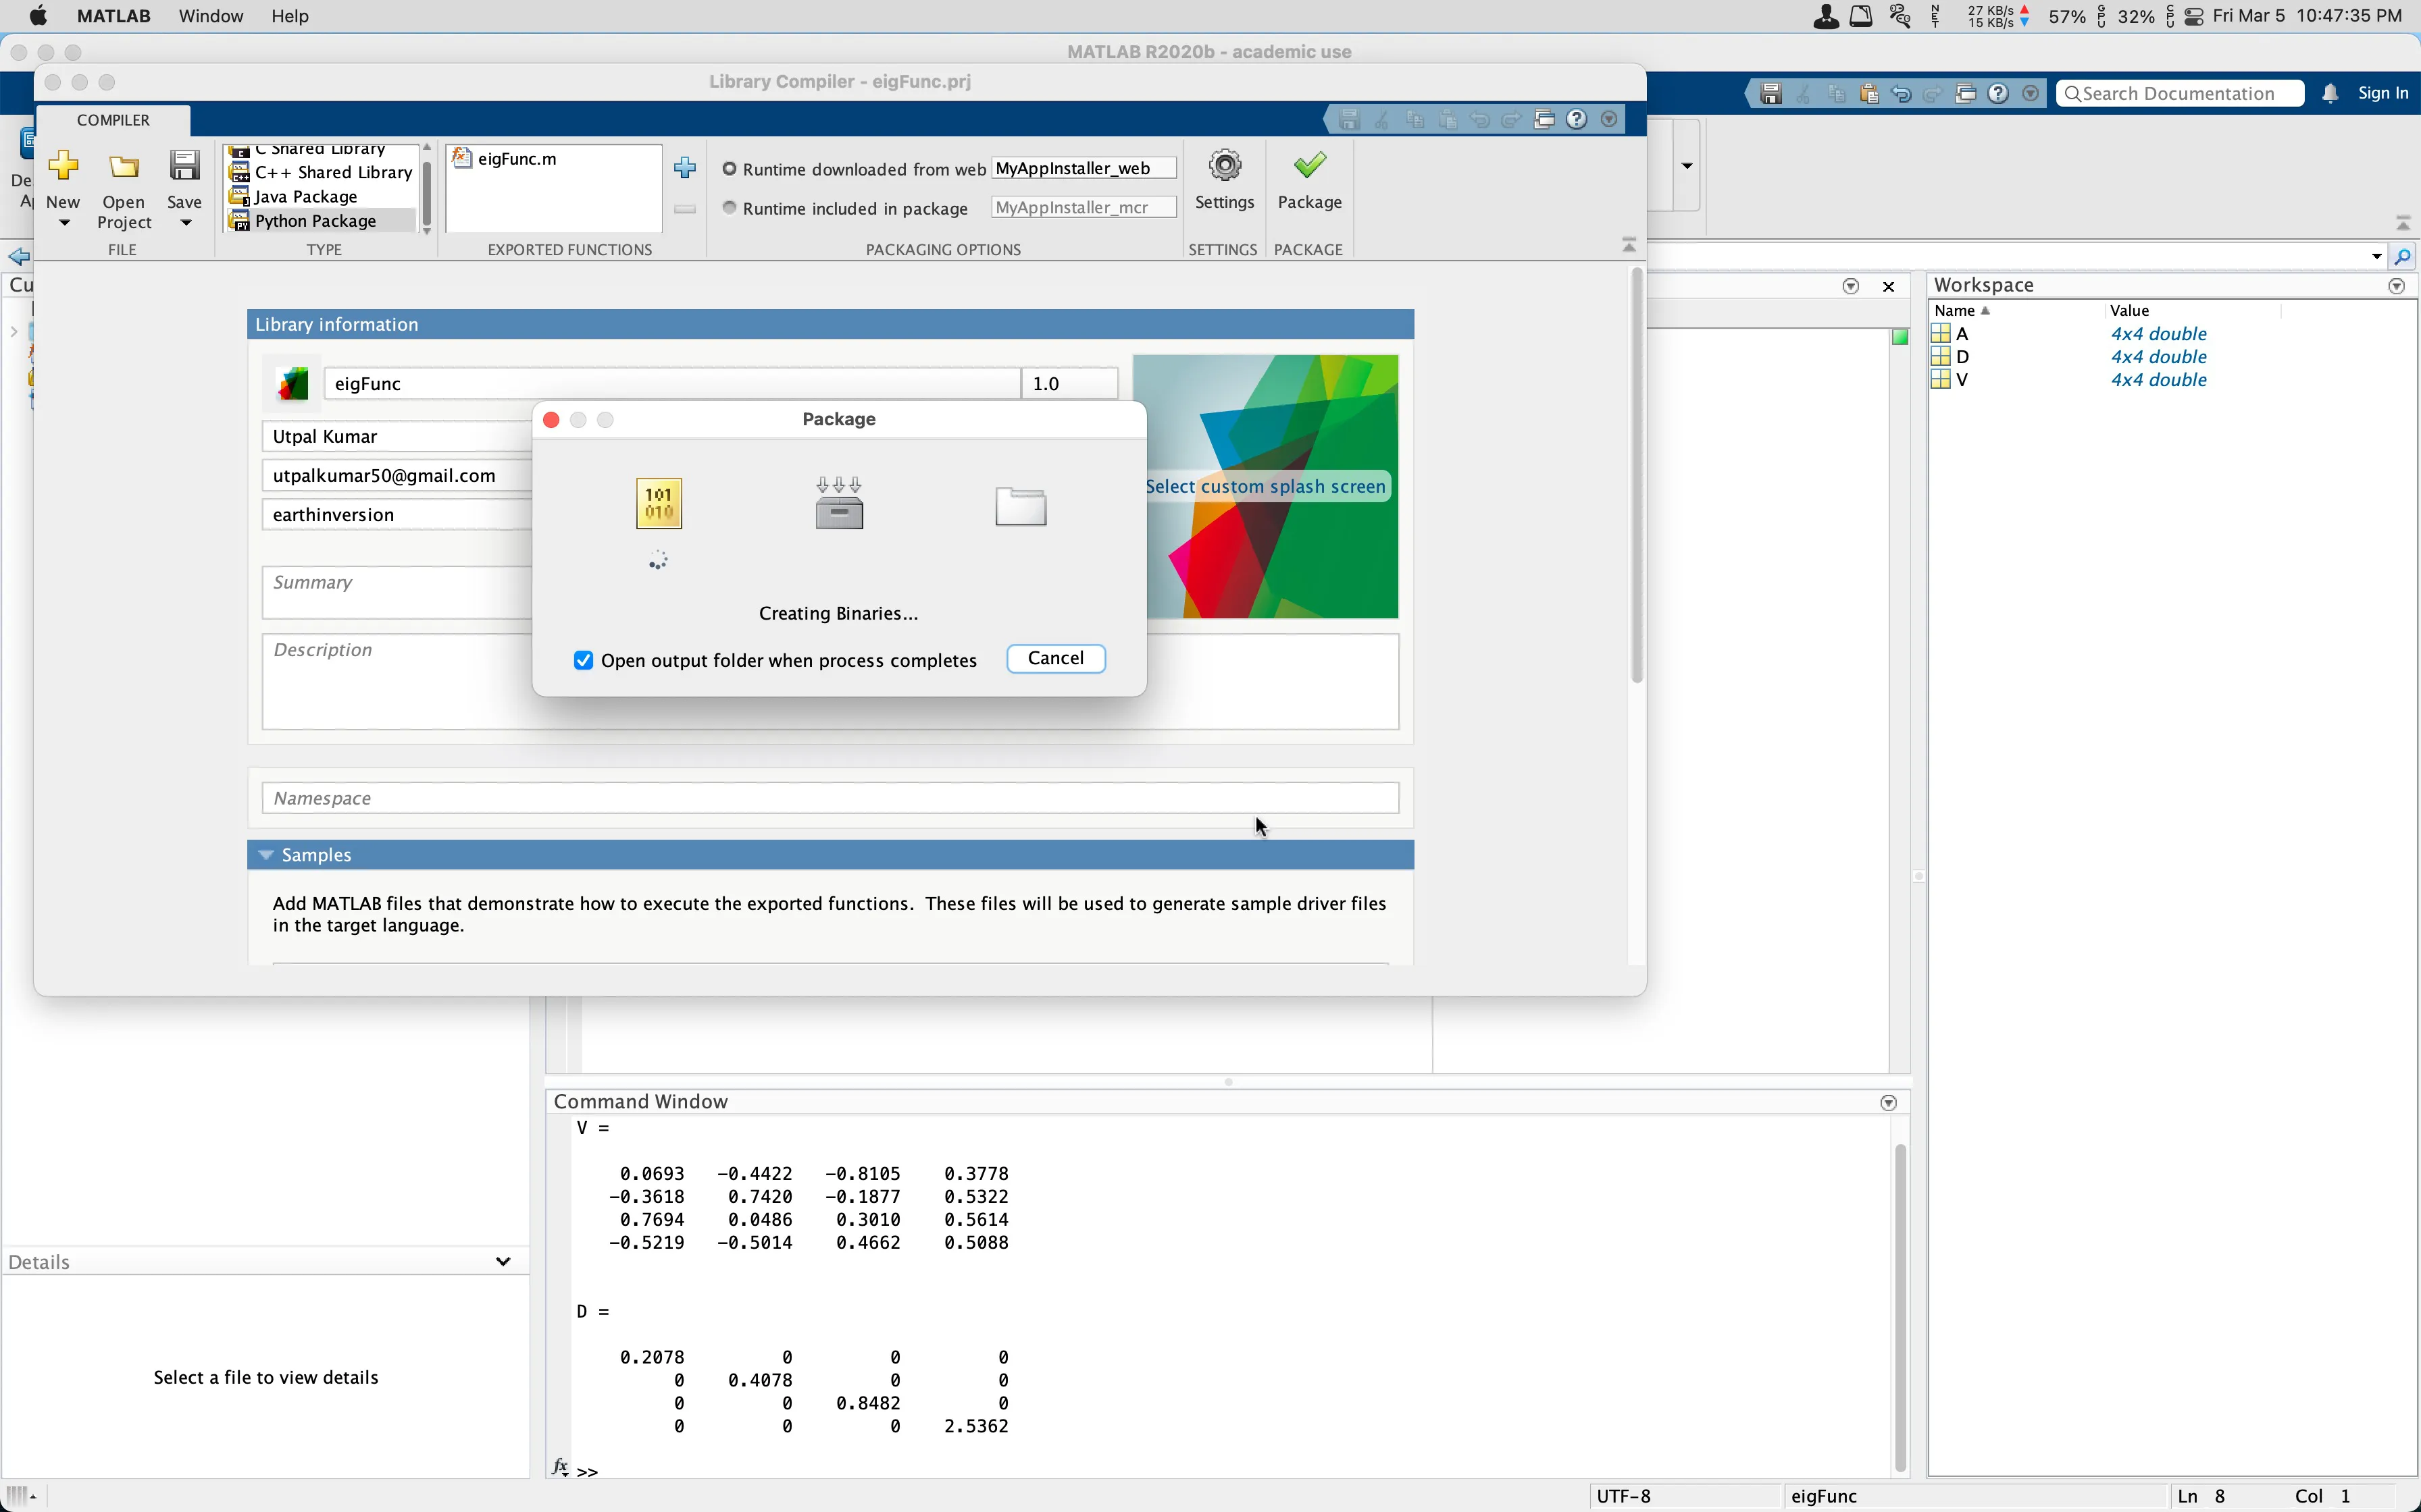This screenshot has width=2421, height=1512.
Task: Open the compiler Settings gear
Action: click(1223, 166)
